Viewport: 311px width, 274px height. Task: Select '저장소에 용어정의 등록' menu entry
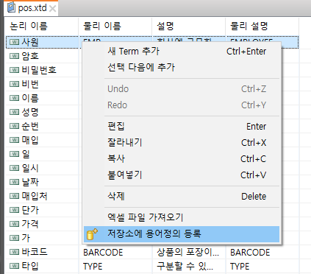coord(182,234)
